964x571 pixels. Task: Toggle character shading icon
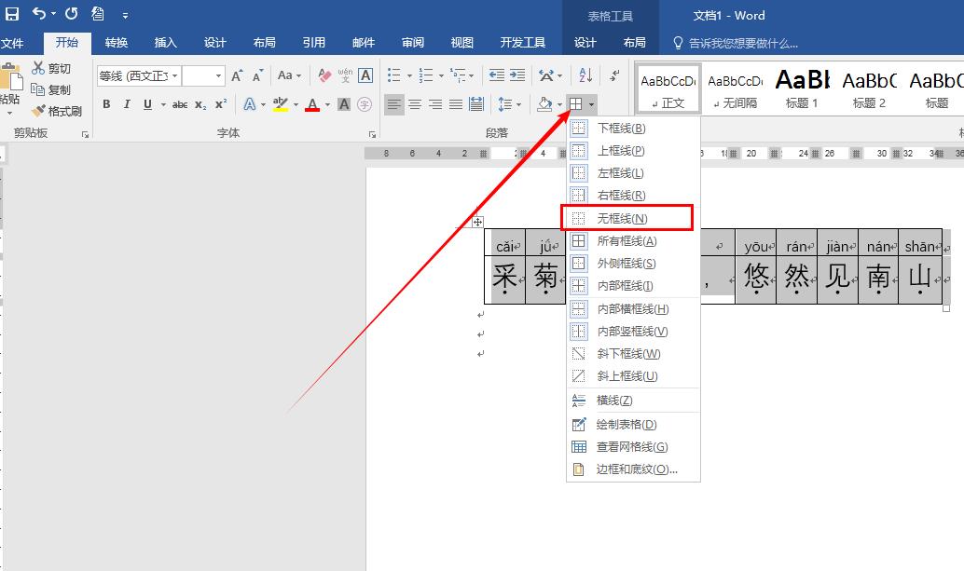(344, 104)
